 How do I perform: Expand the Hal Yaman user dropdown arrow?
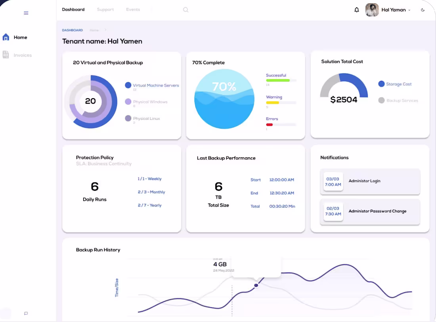(x=409, y=10)
